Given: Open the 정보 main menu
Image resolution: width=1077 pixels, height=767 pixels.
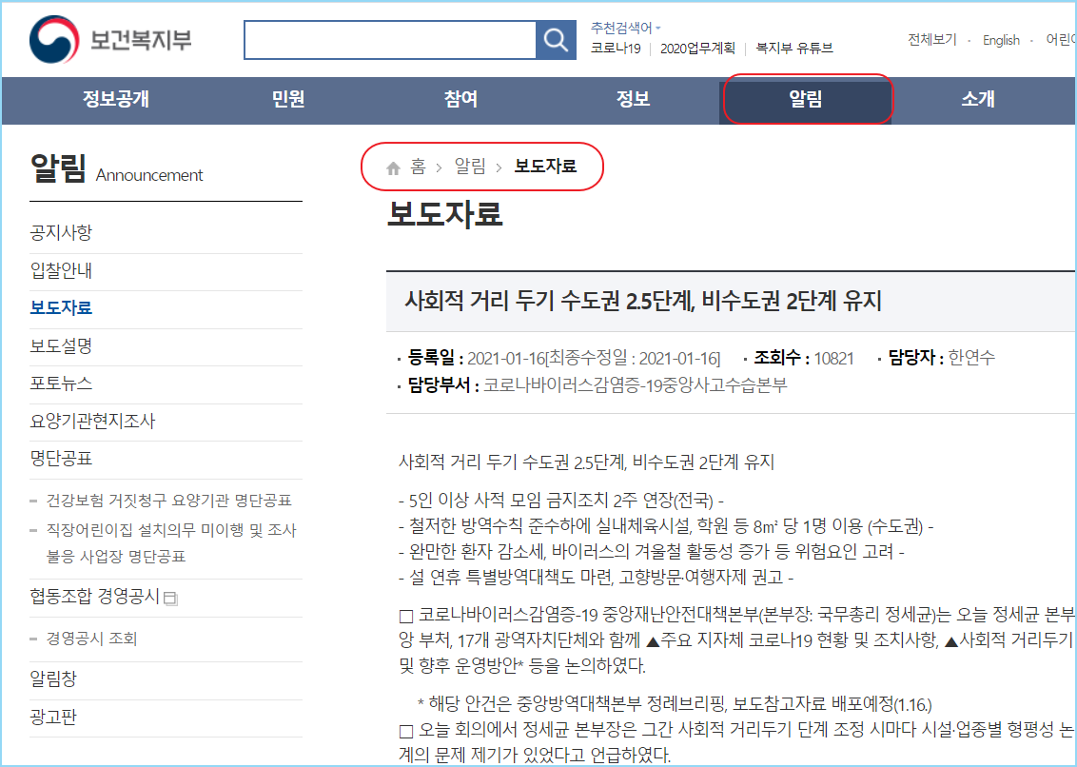Looking at the screenshot, I should pos(634,100).
